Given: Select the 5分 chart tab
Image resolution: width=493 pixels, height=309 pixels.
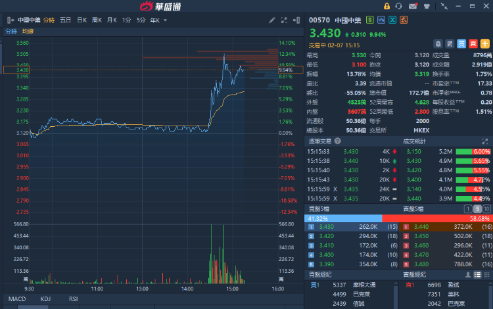Looking at the screenshot, I should 141,20.
